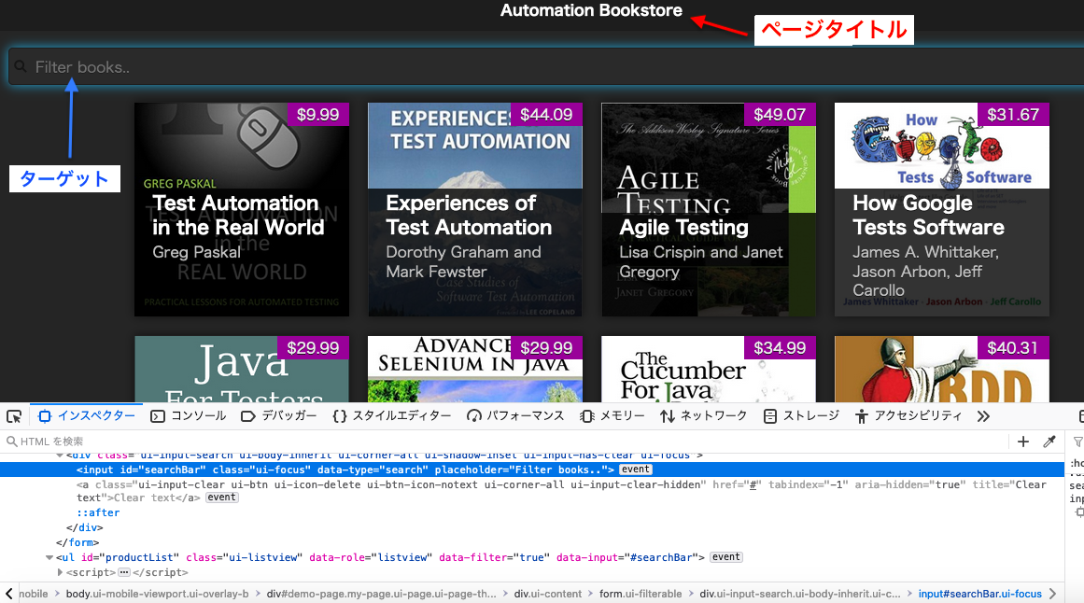Click the HTML を検索 search field

point(505,442)
